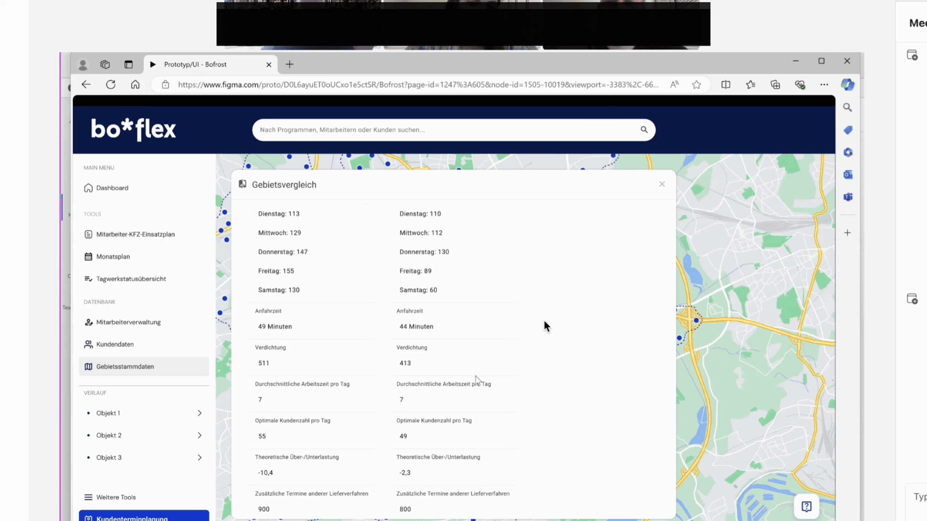The image size is (927, 521).
Task: Open Microsoft Teams in the Edge sidebar
Action: pos(848,197)
